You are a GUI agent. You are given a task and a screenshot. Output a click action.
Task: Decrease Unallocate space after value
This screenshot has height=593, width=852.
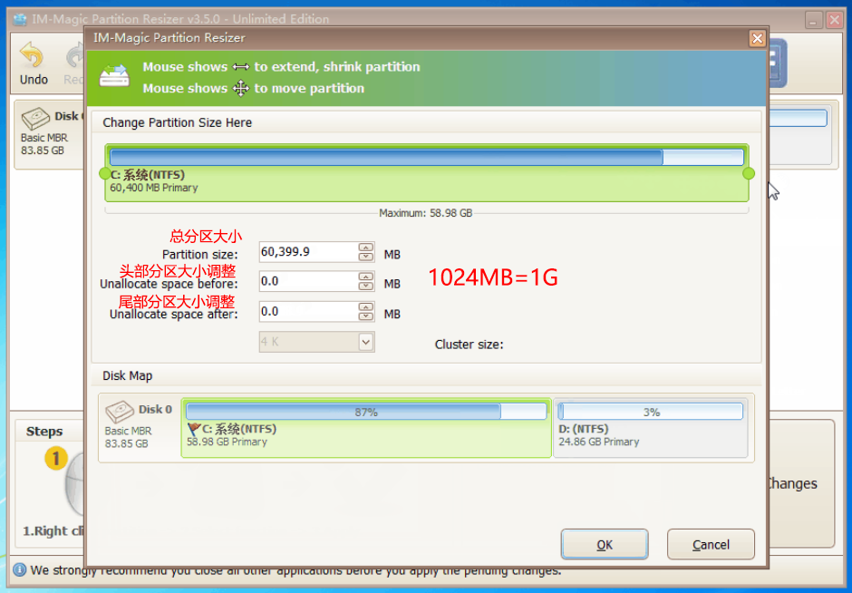pos(366,316)
